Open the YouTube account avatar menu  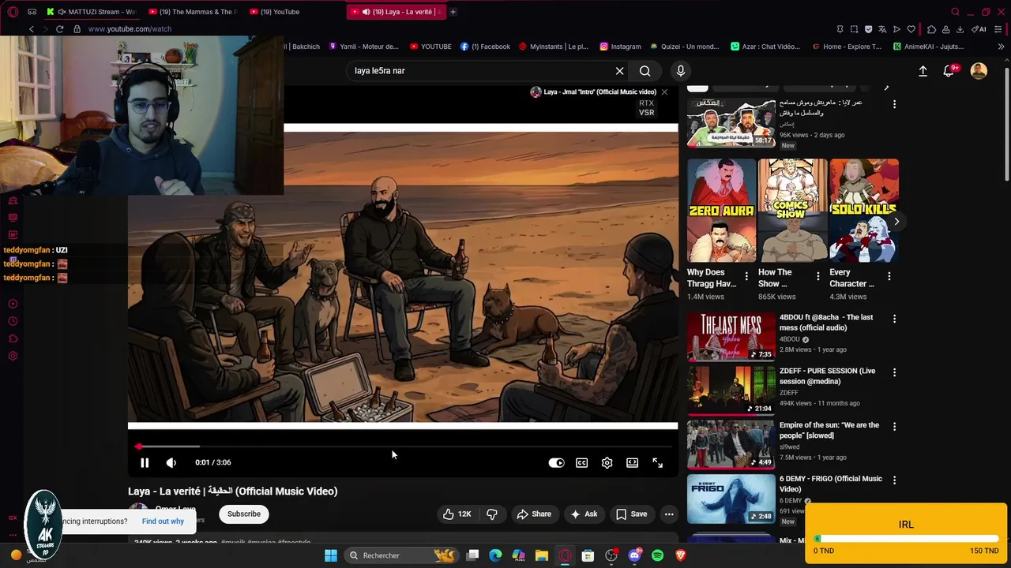(979, 71)
